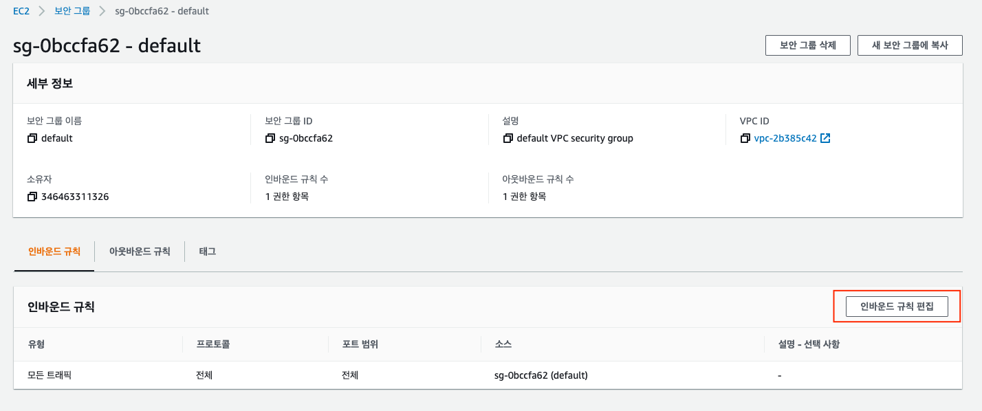Select the 모든 트래픽 rule row
982x411 pixels.
(x=50, y=375)
